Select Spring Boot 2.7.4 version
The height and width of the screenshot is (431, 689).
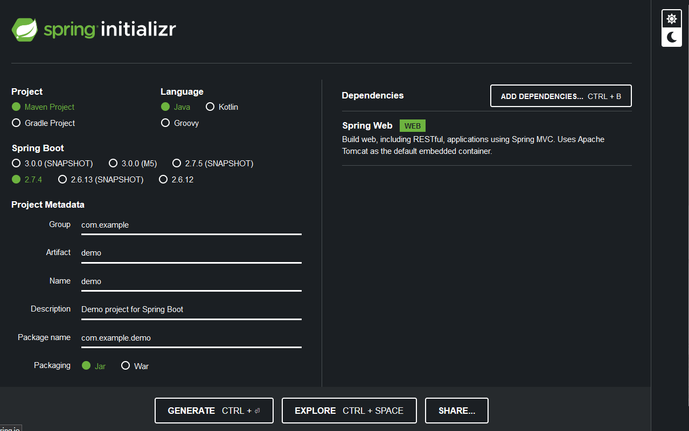coord(27,180)
